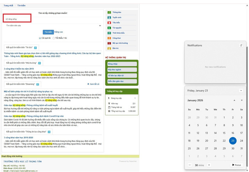Click the Tuyển sinh icon in sidebar
Screen dimensions: 249x172
click(x=109, y=17)
